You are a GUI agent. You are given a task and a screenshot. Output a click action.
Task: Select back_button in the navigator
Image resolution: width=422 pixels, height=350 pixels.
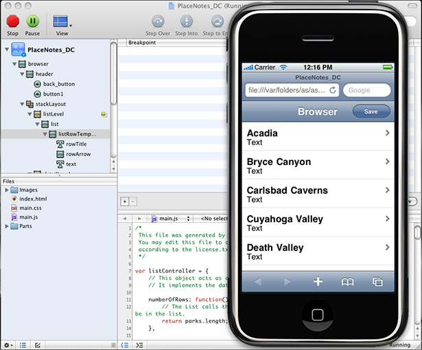click(59, 84)
